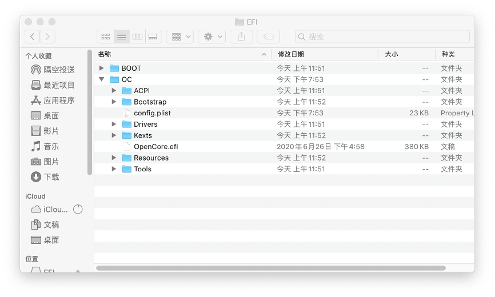Expand the Drivers folder
This screenshot has width=495, height=297.
click(114, 124)
